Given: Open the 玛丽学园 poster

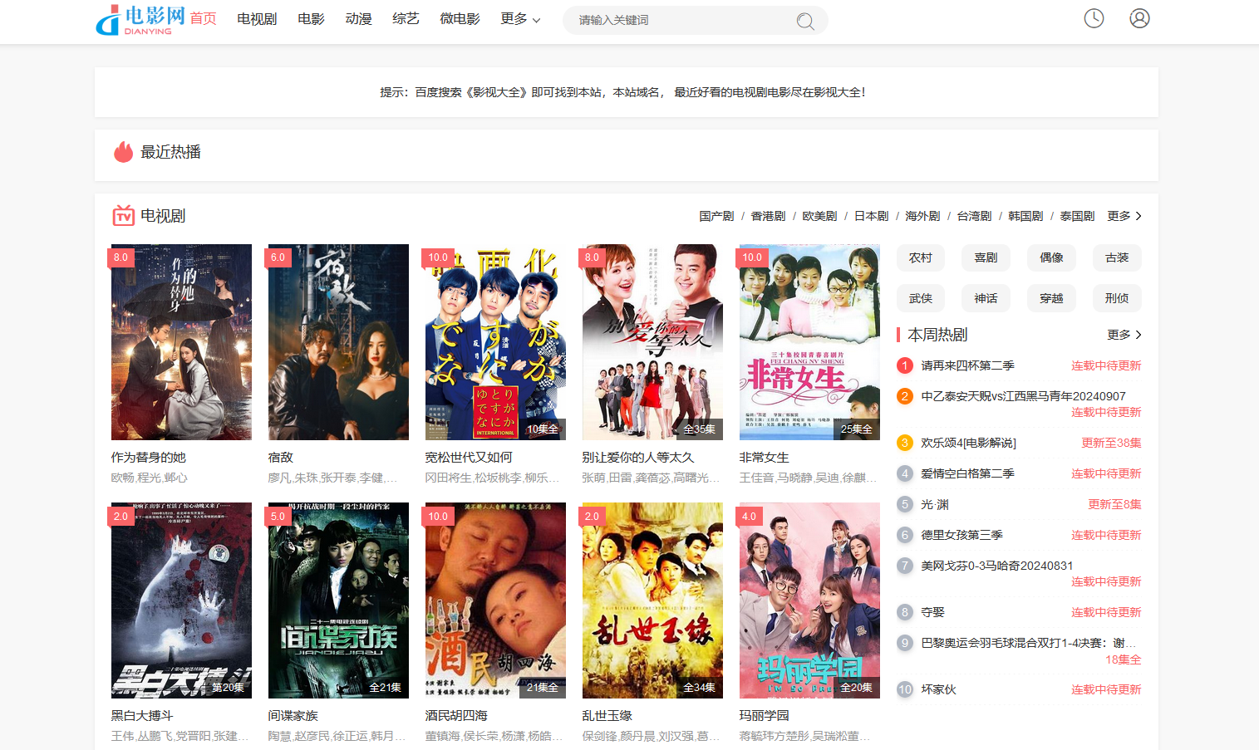Looking at the screenshot, I should coord(809,600).
